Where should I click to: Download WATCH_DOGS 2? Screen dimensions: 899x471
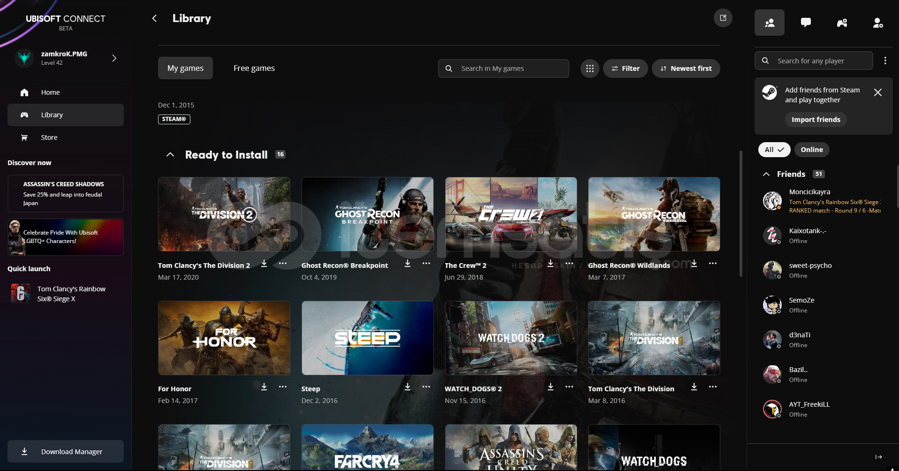pos(551,387)
